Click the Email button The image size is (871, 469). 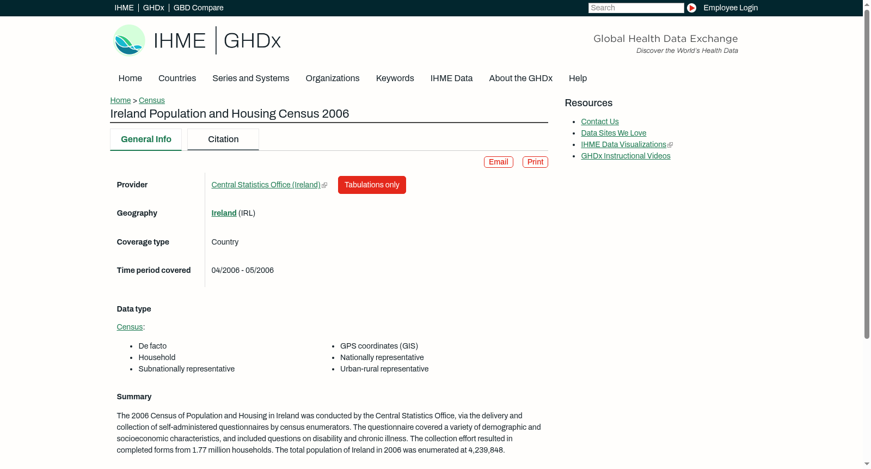tap(499, 162)
